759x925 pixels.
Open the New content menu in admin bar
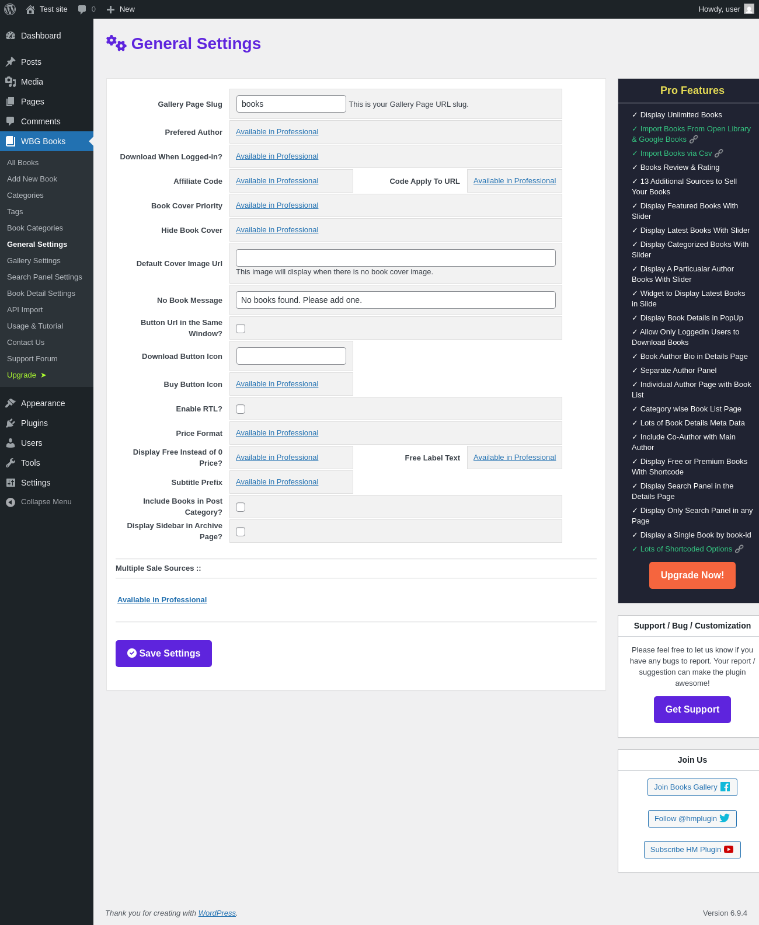coord(121,9)
